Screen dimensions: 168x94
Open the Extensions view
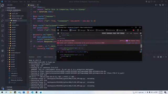(x=2, y=31)
